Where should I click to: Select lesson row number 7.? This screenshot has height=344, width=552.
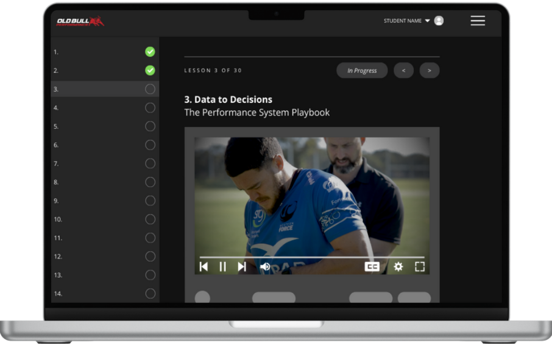[105, 163]
